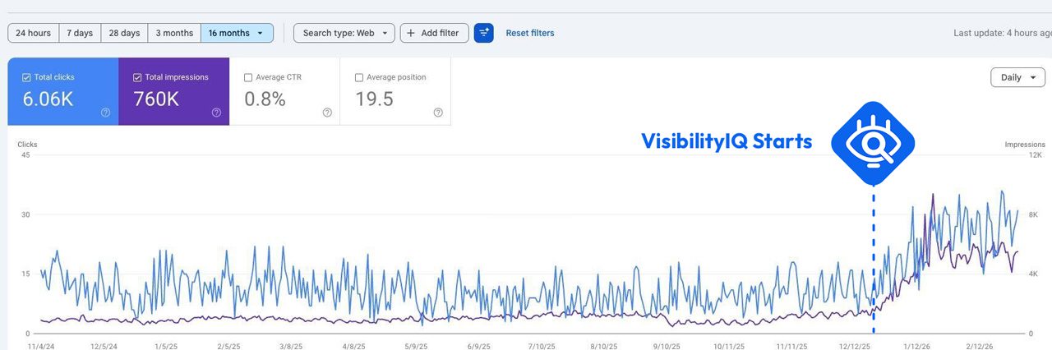Viewport: 1052px width, 350px height.
Task: Click the Add filter button
Action: (435, 33)
